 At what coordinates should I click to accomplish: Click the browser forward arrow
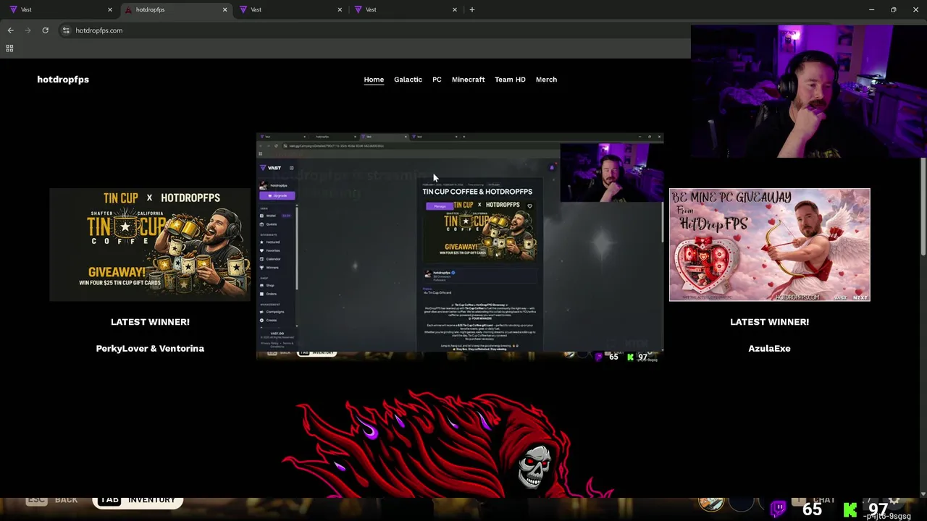28,30
